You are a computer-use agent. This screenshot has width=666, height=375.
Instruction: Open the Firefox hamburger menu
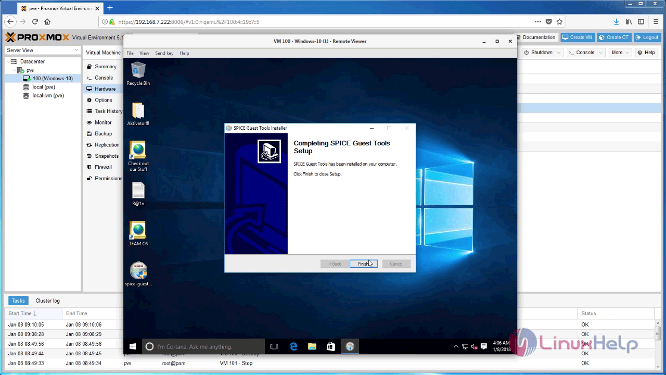[x=656, y=22]
